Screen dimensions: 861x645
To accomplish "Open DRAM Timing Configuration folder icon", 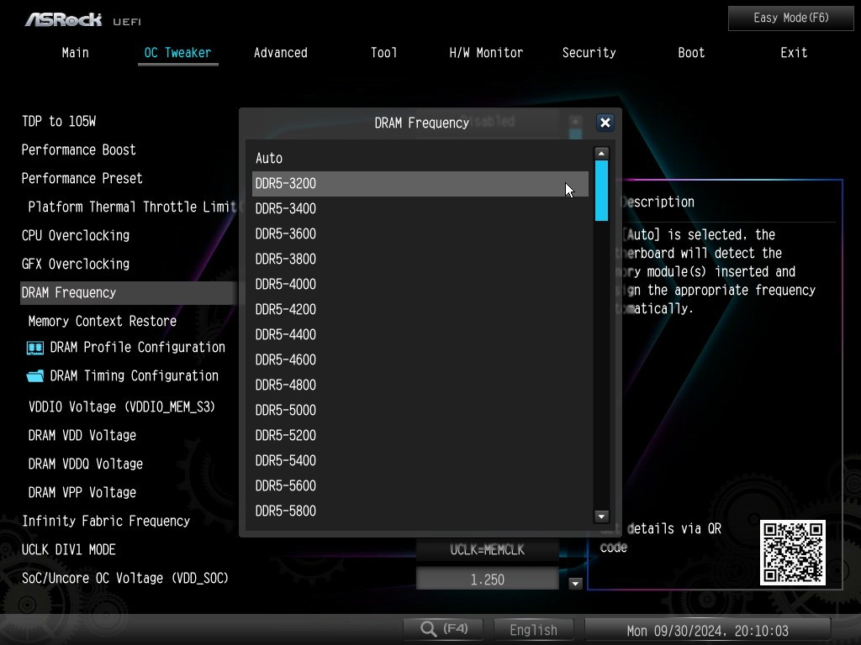I will tap(35, 376).
